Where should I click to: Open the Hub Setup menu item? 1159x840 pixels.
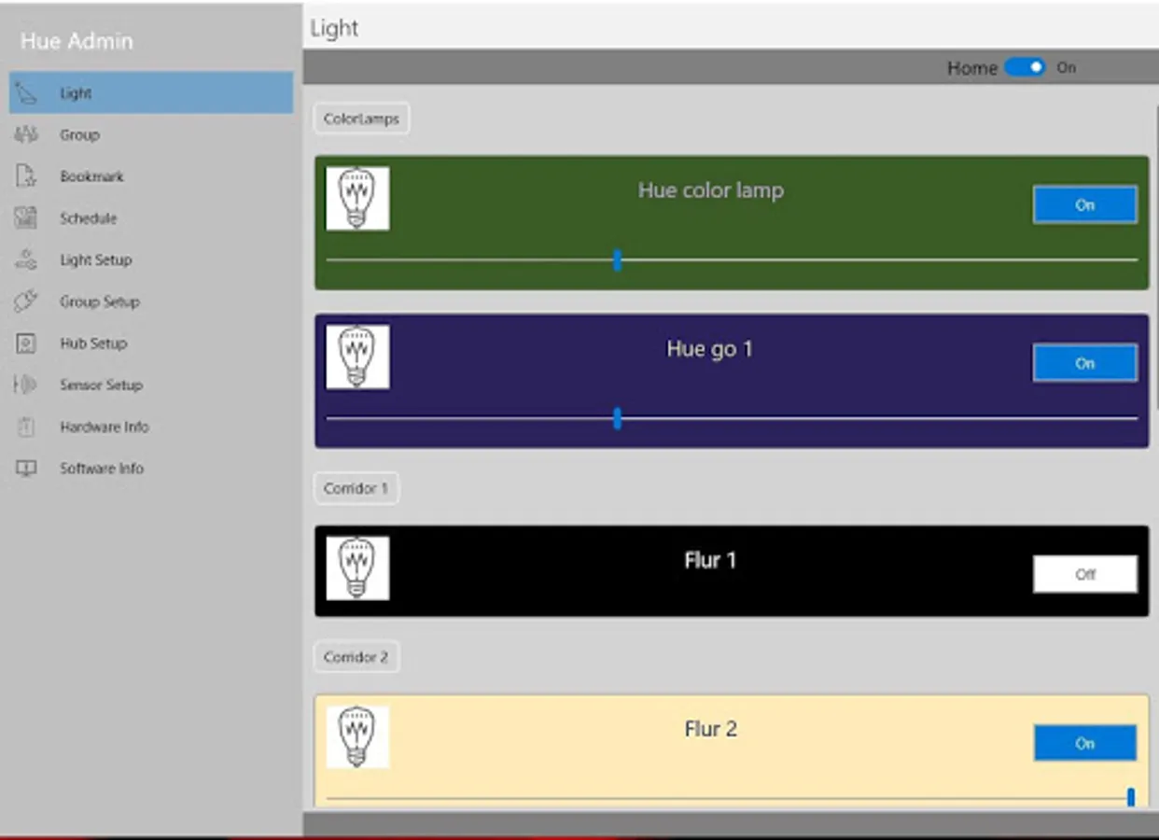pos(151,343)
